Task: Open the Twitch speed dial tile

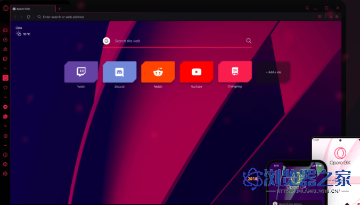Action: point(81,72)
